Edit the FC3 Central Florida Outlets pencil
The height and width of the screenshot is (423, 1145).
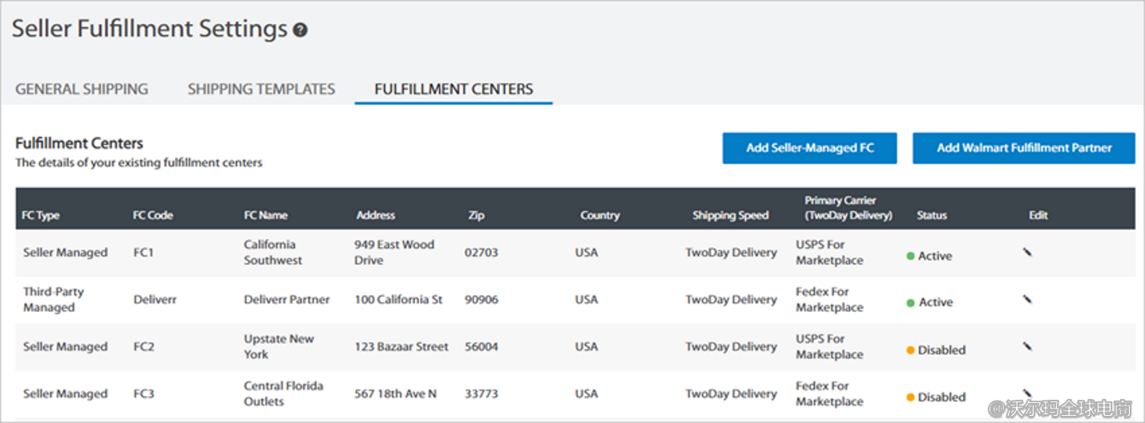click(x=1027, y=393)
